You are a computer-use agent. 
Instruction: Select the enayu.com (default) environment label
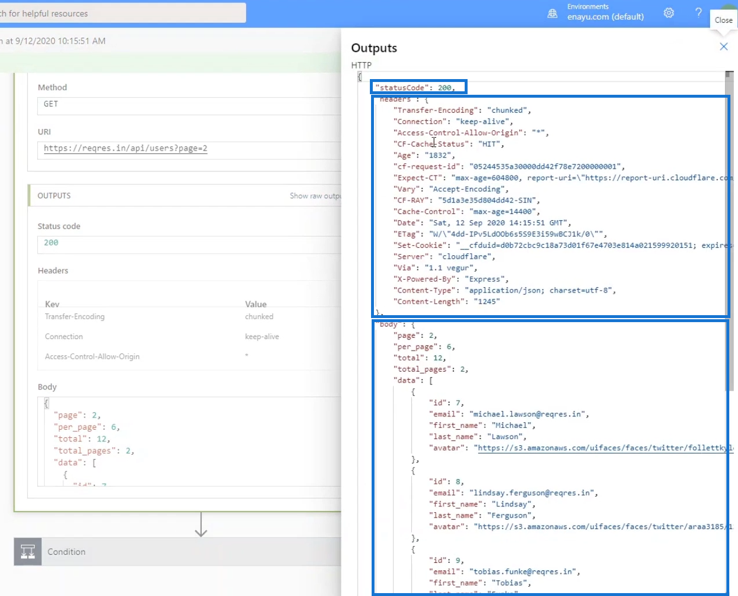[x=605, y=17]
